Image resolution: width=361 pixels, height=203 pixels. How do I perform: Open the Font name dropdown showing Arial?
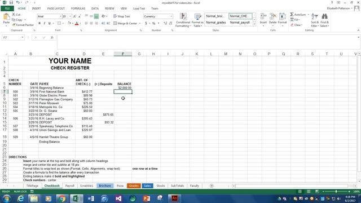(49, 16)
